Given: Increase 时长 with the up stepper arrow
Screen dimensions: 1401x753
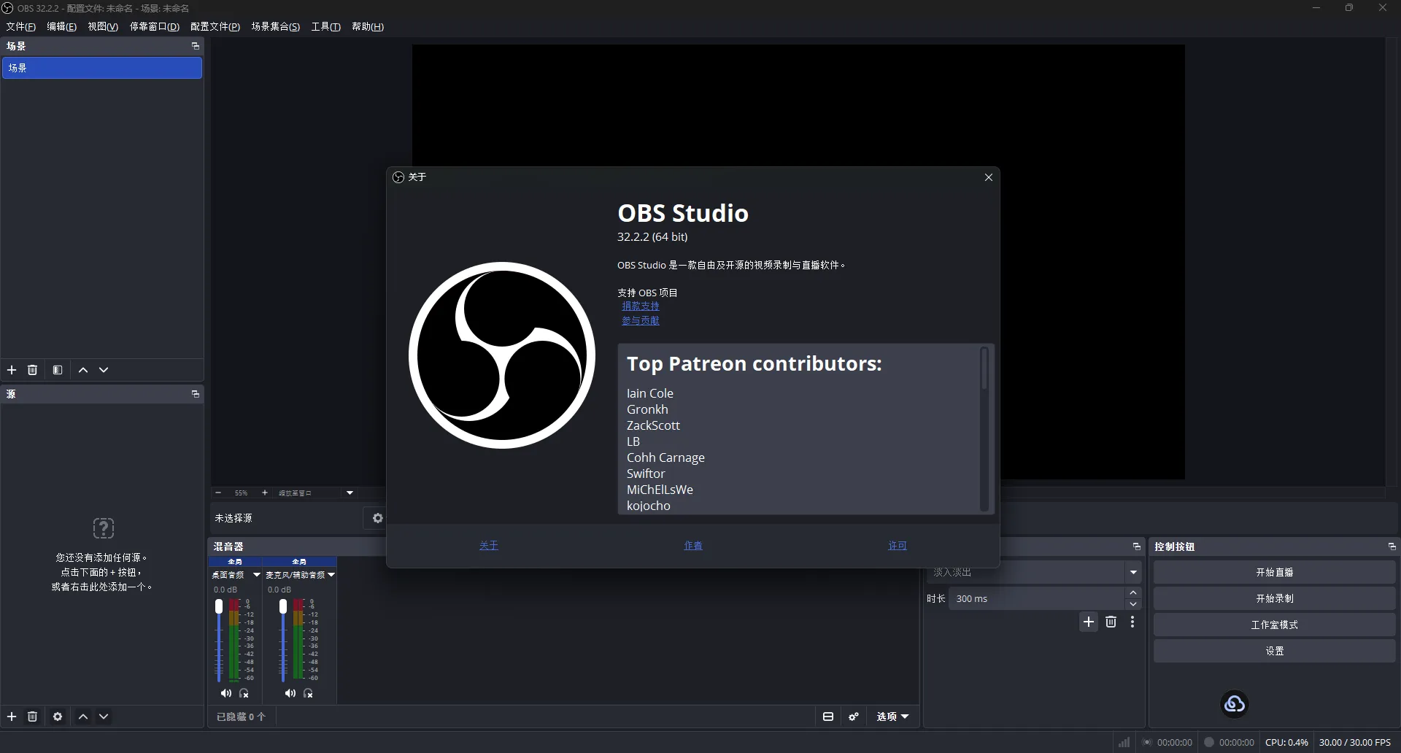Looking at the screenshot, I should 1133,592.
